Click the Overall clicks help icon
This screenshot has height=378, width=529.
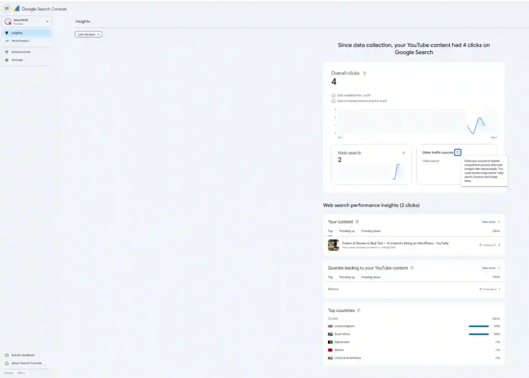(x=364, y=73)
